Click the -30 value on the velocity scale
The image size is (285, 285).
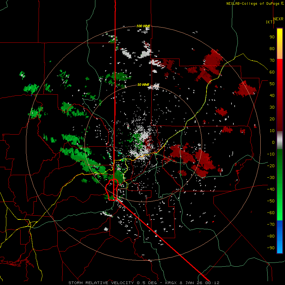[x=271, y=178]
